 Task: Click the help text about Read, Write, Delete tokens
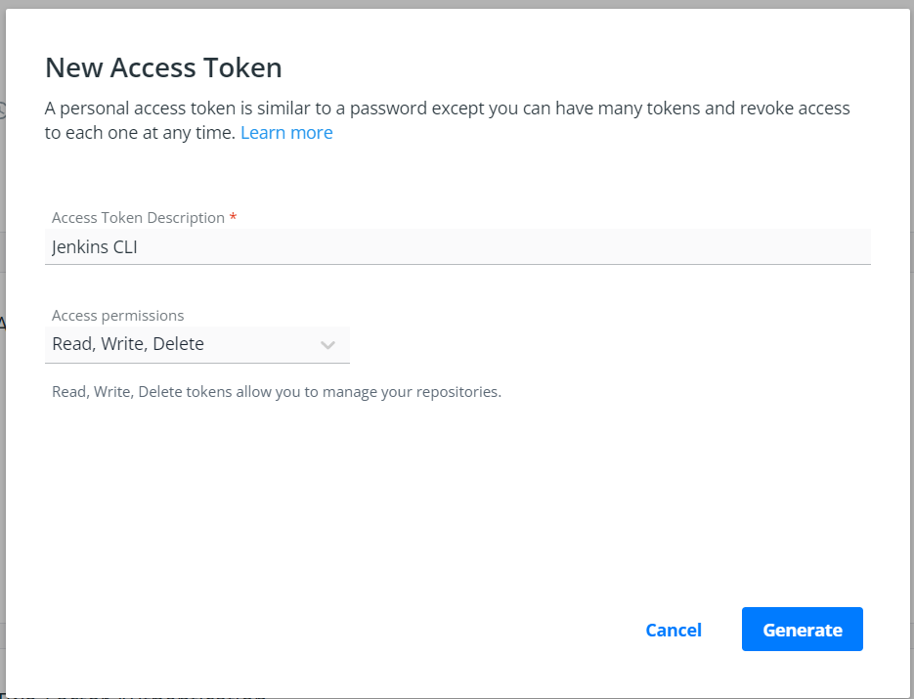pos(277,392)
